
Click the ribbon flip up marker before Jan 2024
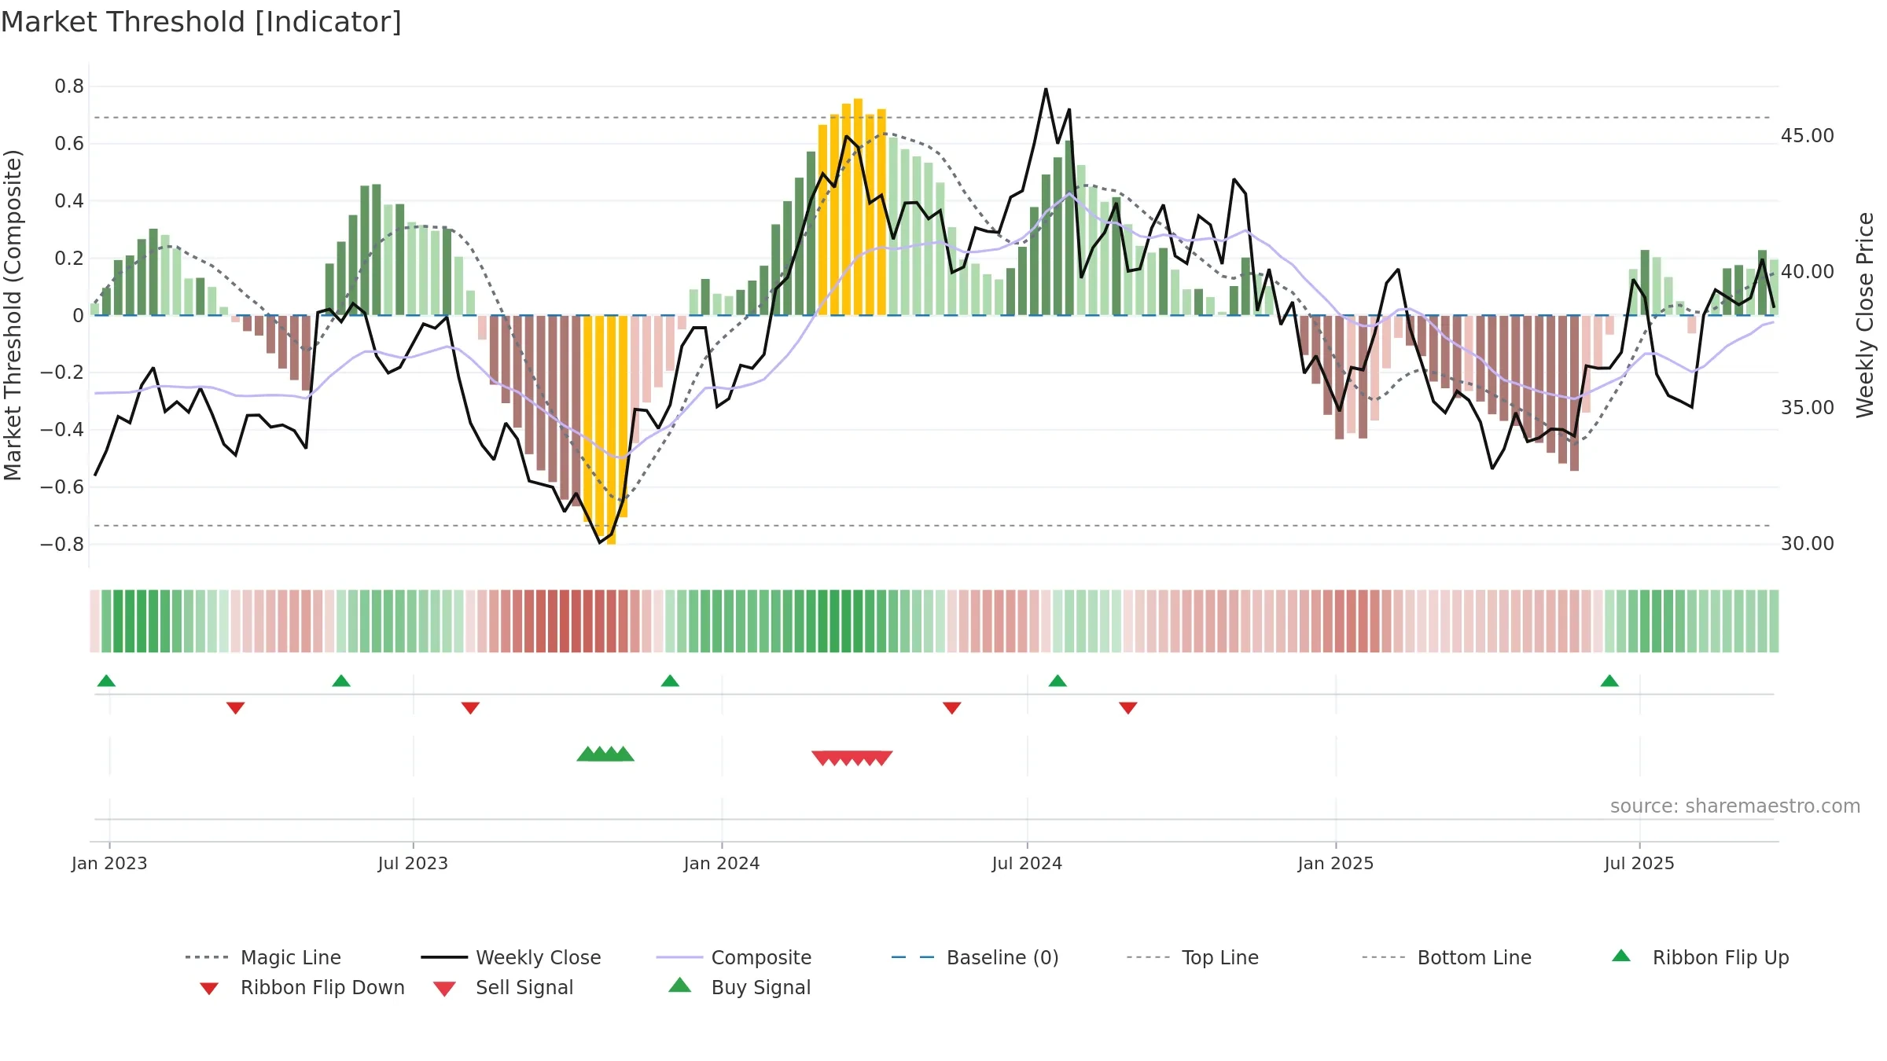[x=670, y=681]
